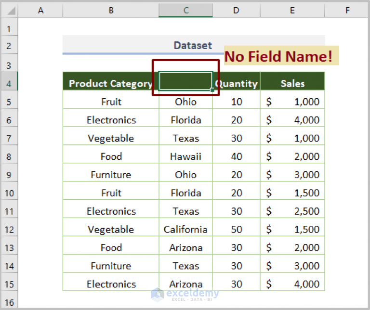The image size is (370, 310).
Task: Select column D header
Action: pos(236,10)
